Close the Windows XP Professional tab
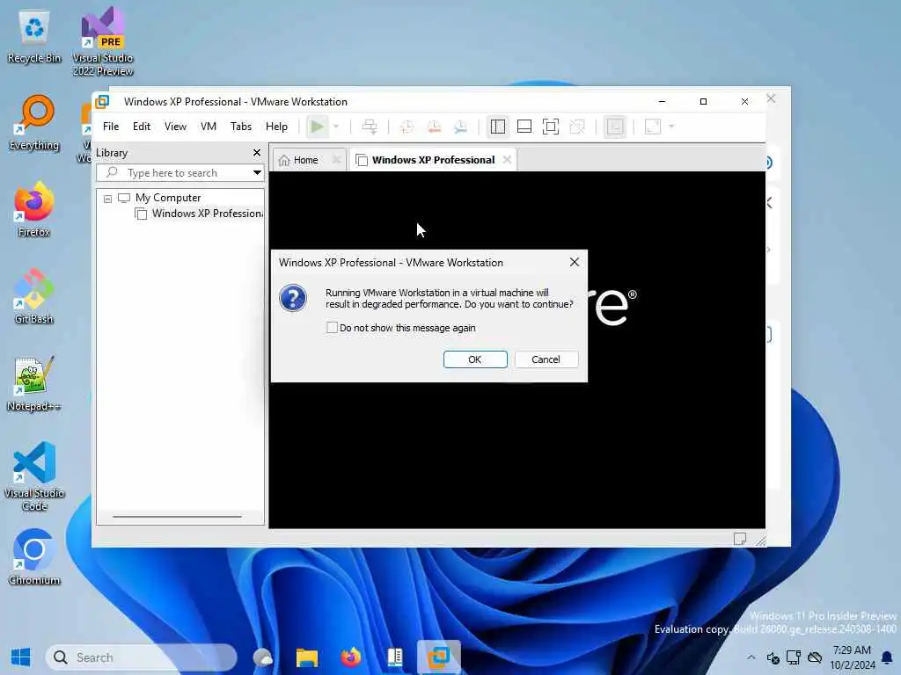This screenshot has height=675, width=901. 507,160
